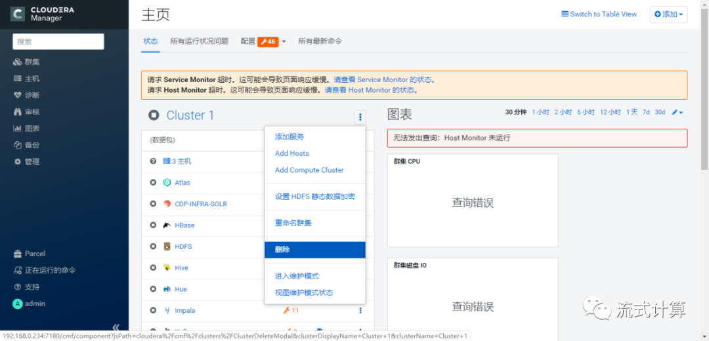This screenshot has width=709, height=341.
Task: Focus the 搜索 search input field
Action: (x=58, y=41)
